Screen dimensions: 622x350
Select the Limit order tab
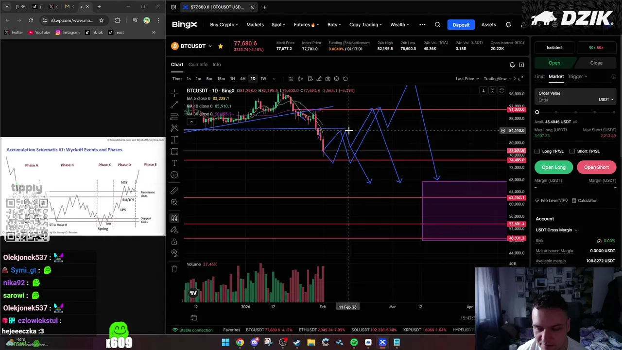click(540, 77)
